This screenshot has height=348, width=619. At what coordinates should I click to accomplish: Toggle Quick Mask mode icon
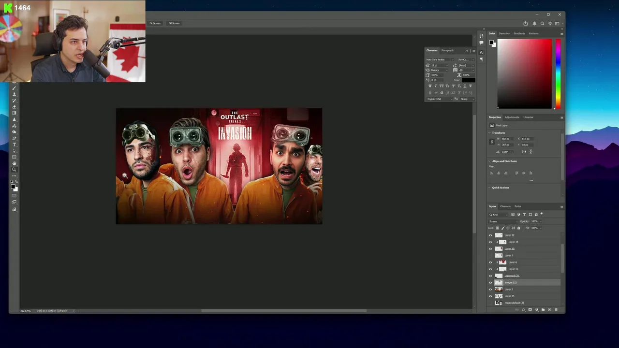click(14, 195)
